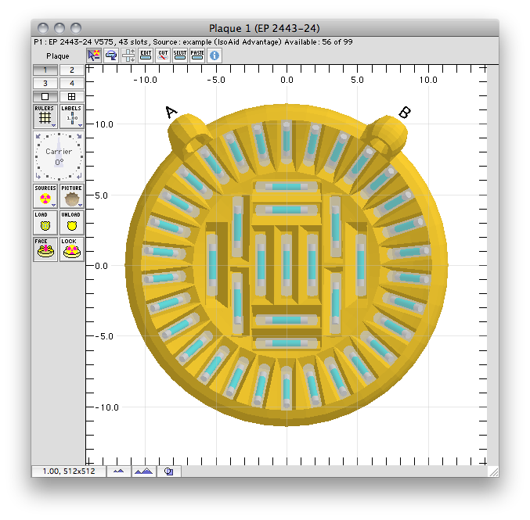
Task: Click the LOAD plaque button
Action: click(45, 223)
